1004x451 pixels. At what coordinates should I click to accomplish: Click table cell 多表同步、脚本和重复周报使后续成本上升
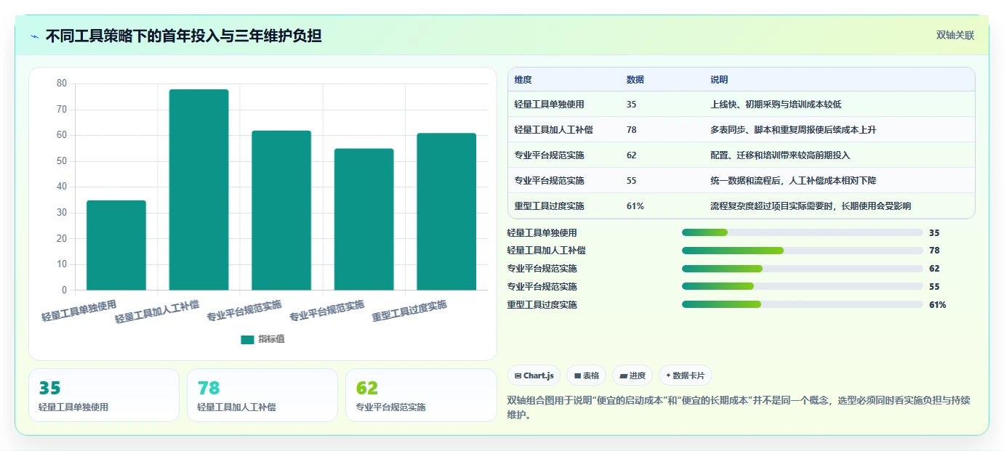[793, 130]
